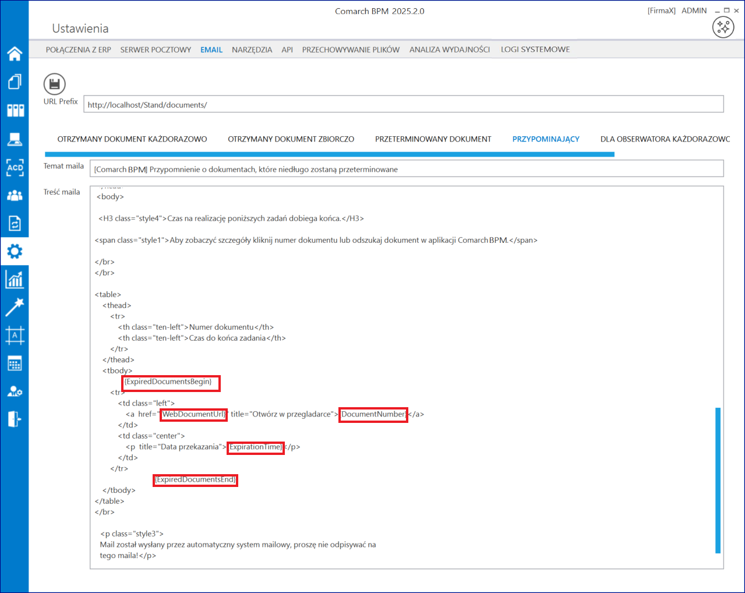This screenshot has width=745, height=593.
Task: Click the Temat maila subject field
Action: [406, 170]
